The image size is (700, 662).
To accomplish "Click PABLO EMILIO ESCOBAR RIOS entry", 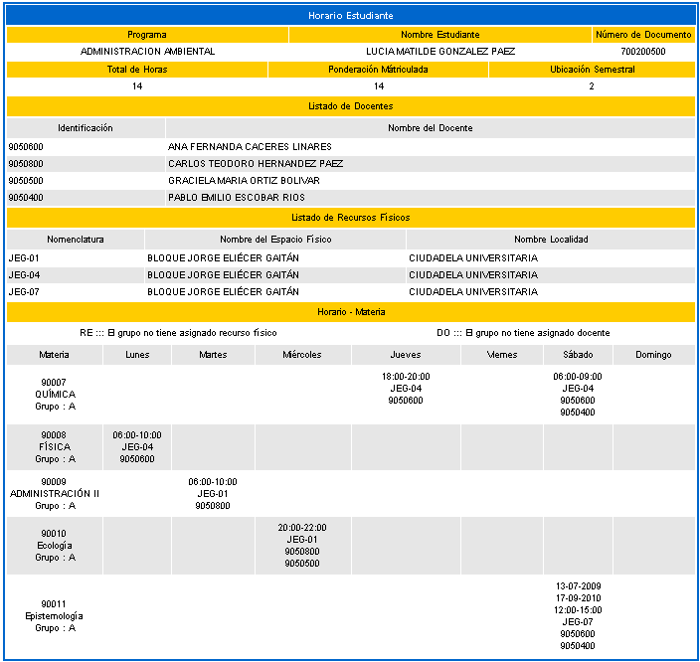I will [x=237, y=197].
